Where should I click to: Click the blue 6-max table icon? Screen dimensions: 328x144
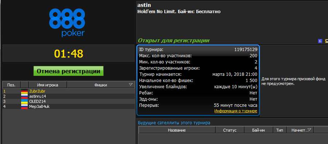[320, 41]
